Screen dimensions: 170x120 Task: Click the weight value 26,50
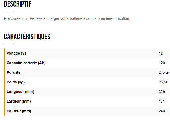[163, 82]
